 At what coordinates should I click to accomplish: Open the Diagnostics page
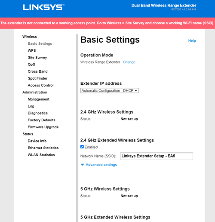click(38, 113)
